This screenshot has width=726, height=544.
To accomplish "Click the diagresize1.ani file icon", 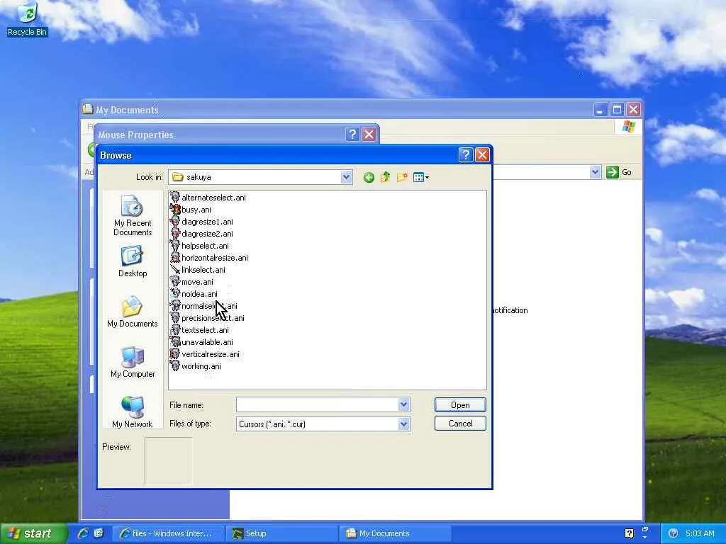I will coord(175,222).
